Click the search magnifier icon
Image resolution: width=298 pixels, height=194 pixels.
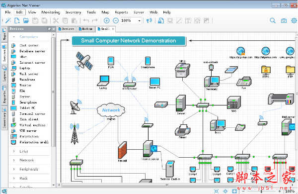coord(273,20)
